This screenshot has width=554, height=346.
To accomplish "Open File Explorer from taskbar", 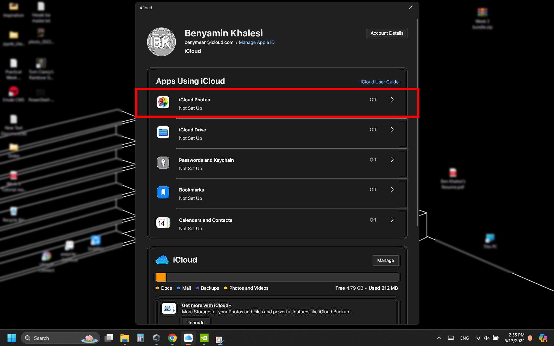I will (125, 338).
